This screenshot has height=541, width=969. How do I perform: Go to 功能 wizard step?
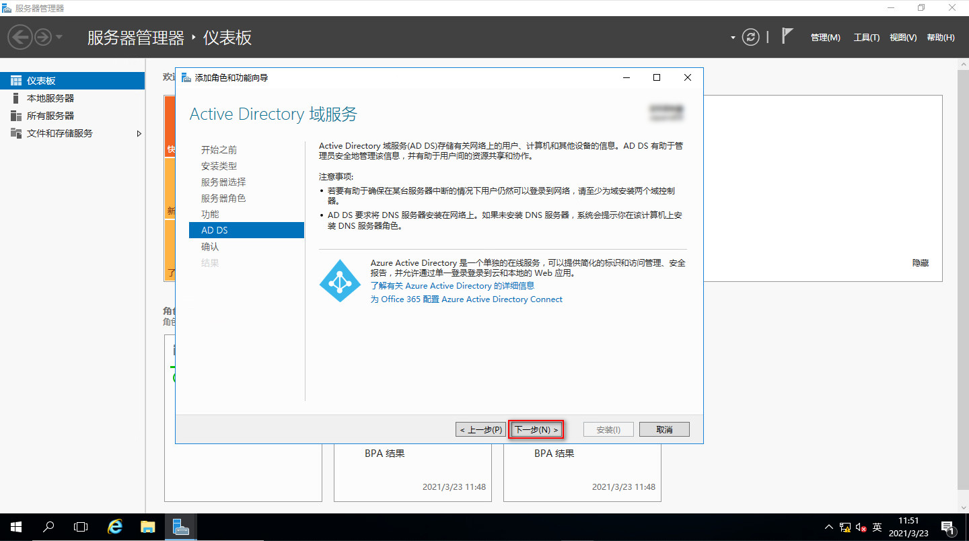pos(210,214)
